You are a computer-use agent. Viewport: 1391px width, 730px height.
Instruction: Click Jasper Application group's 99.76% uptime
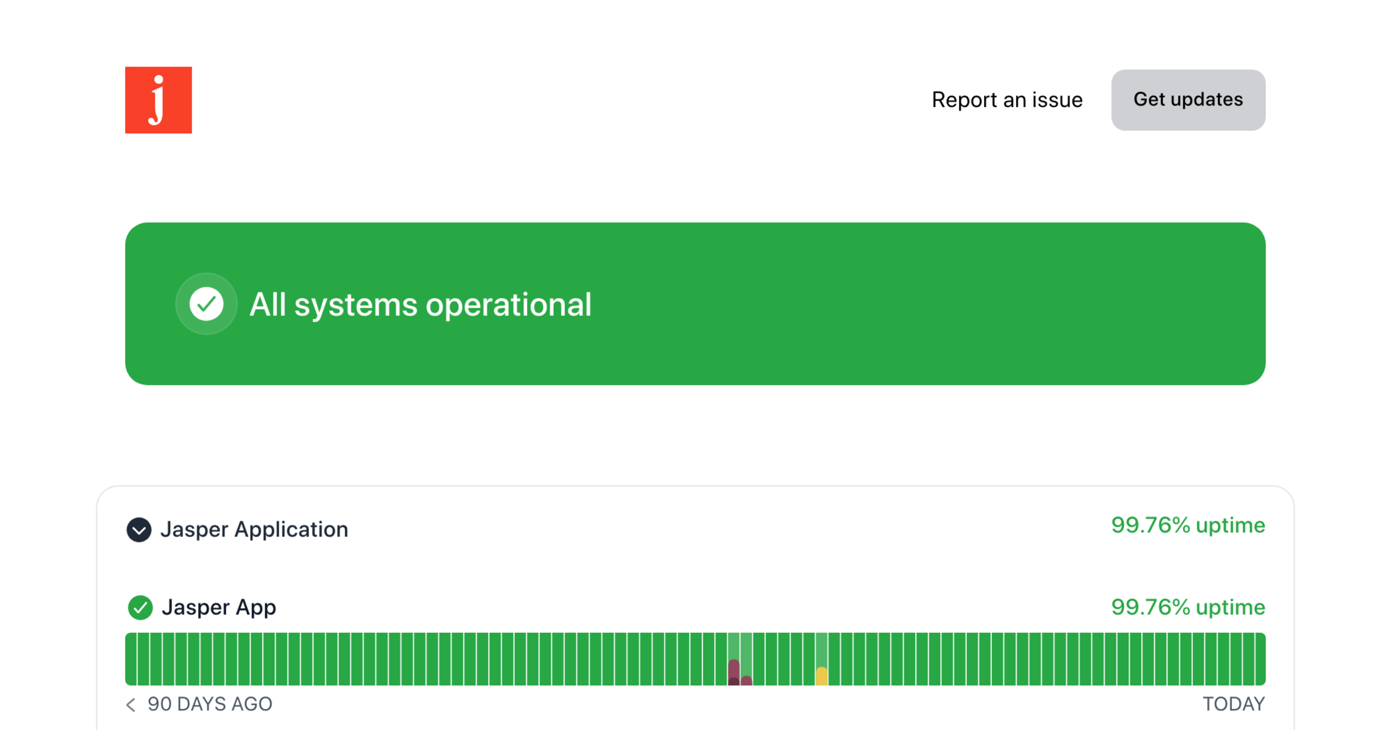[x=1188, y=525]
